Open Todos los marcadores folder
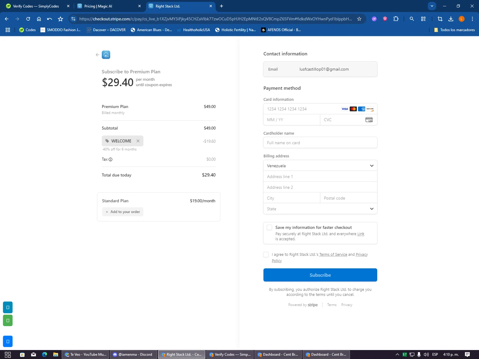The width and height of the screenshot is (479, 359). pyautogui.click(x=454, y=30)
